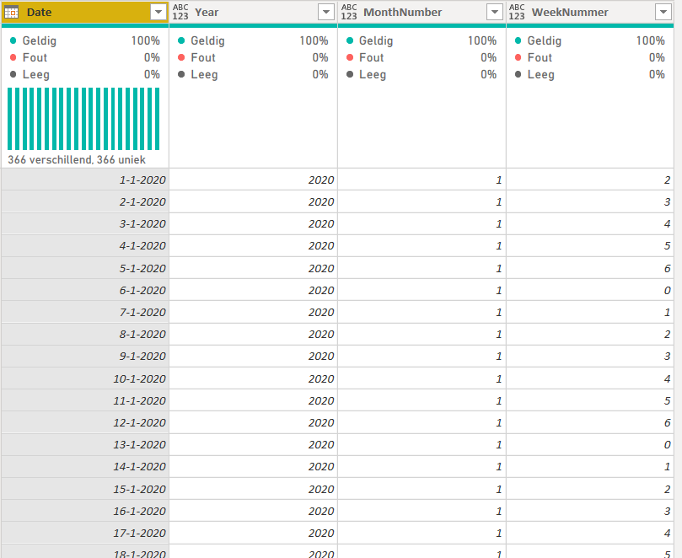Select the date cell 3-1-2020

(85, 223)
